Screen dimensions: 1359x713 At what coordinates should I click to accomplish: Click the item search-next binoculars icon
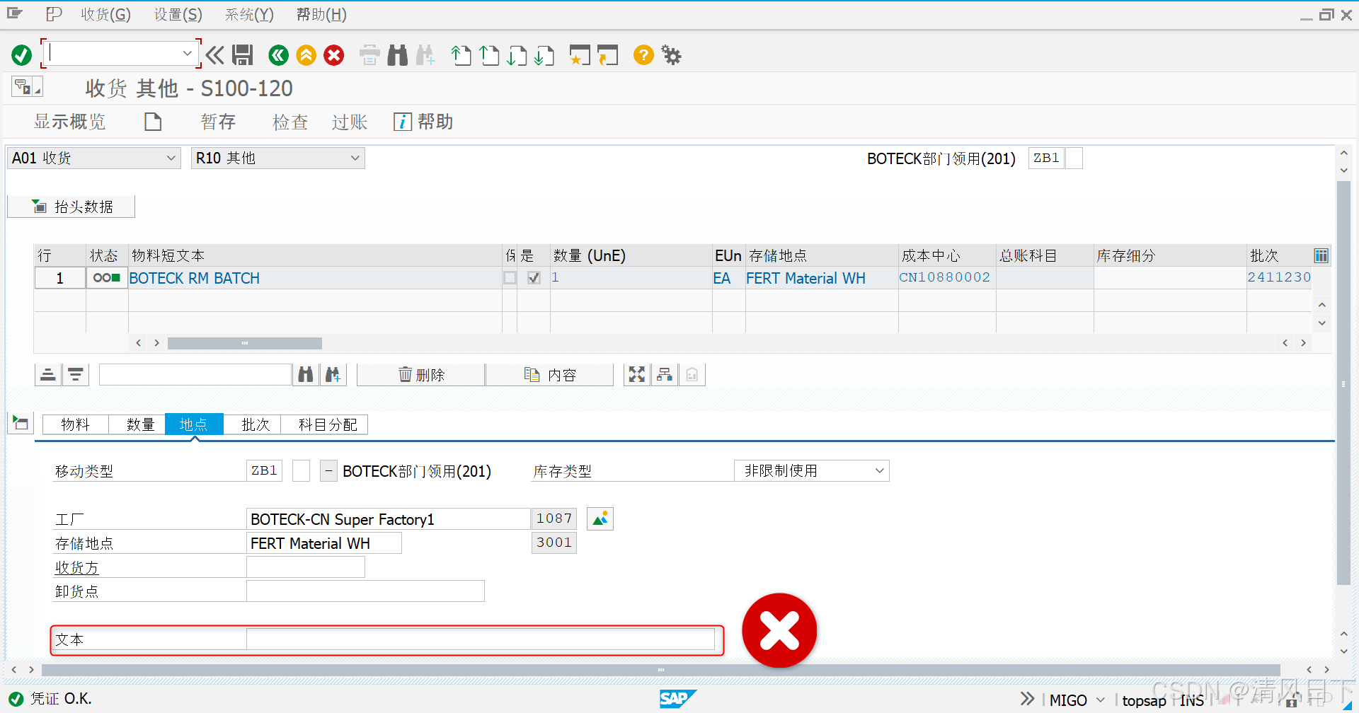pyautogui.click(x=333, y=374)
